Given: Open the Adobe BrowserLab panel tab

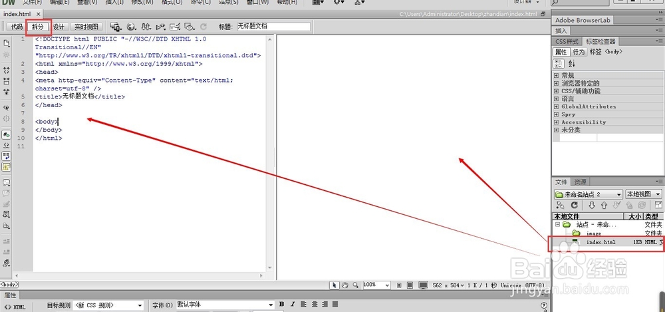Looking at the screenshot, I should 583,20.
